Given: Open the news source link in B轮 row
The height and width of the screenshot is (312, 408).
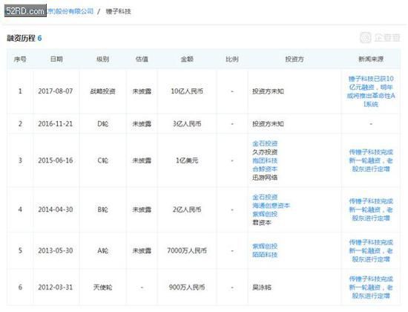Looking at the screenshot, I should [371, 209].
